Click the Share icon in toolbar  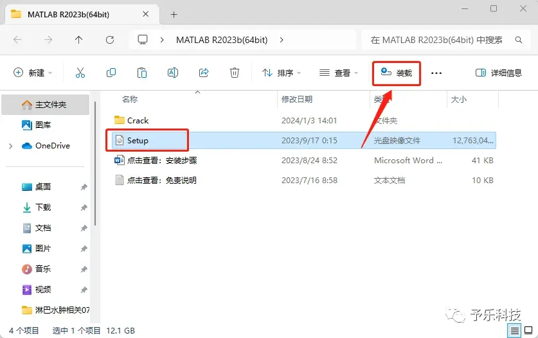(204, 73)
